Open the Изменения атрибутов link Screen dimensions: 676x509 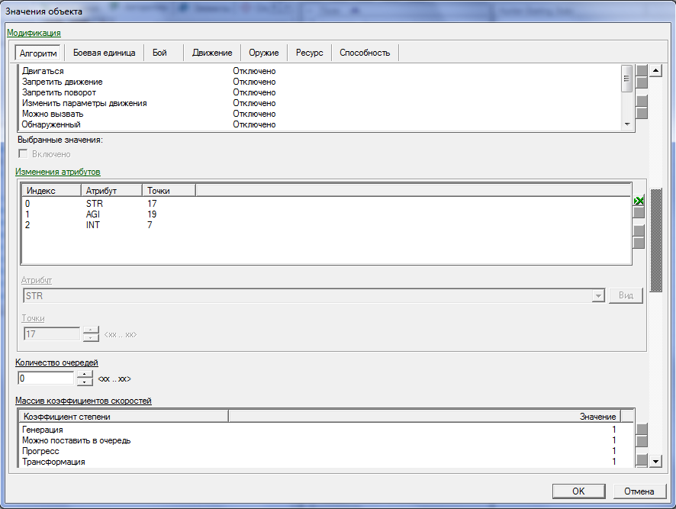[x=58, y=172]
